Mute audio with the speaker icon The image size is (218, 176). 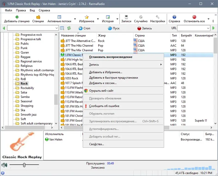[x=4, y=165]
